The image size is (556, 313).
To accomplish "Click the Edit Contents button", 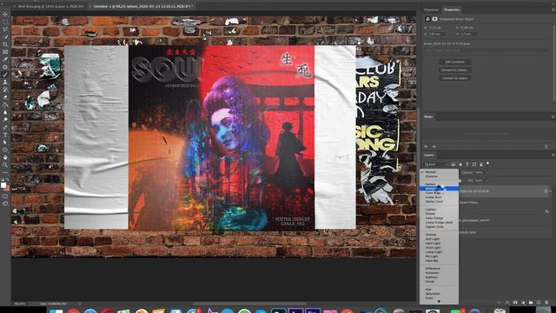I will (x=455, y=62).
